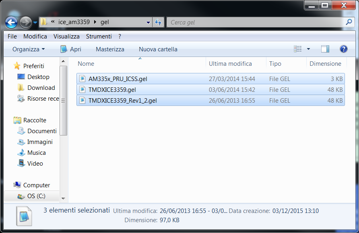Open the recent pages dropdown arrow
The image size is (359, 233).
tap(35, 22)
